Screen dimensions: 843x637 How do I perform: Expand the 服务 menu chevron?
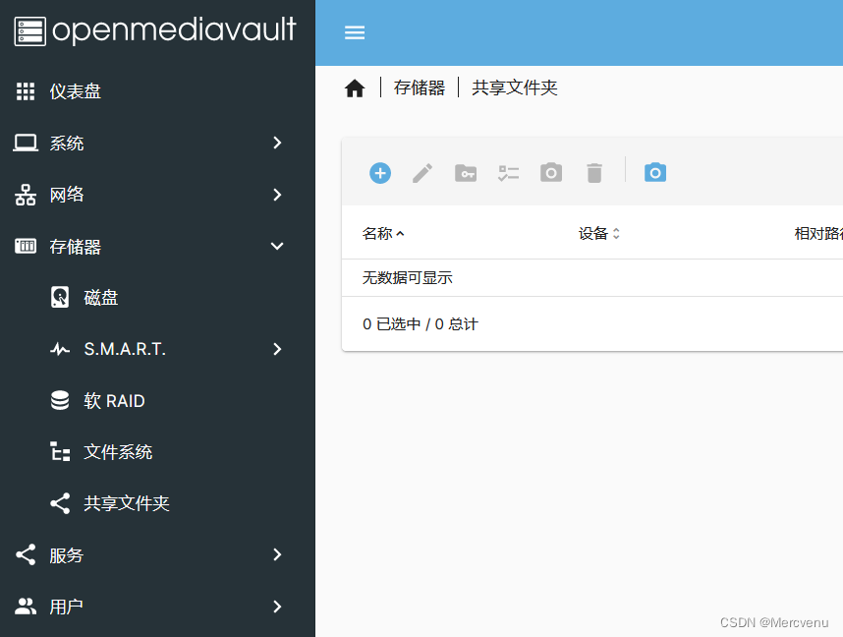coord(277,554)
